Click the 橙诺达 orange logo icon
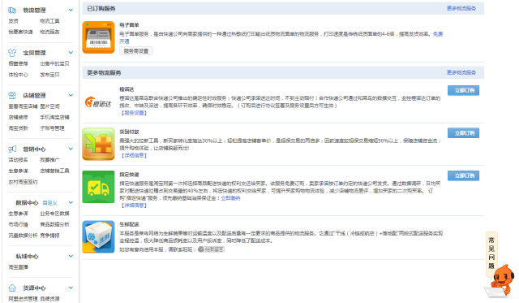This screenshot has height=303, width=519. tap(98, 102)
